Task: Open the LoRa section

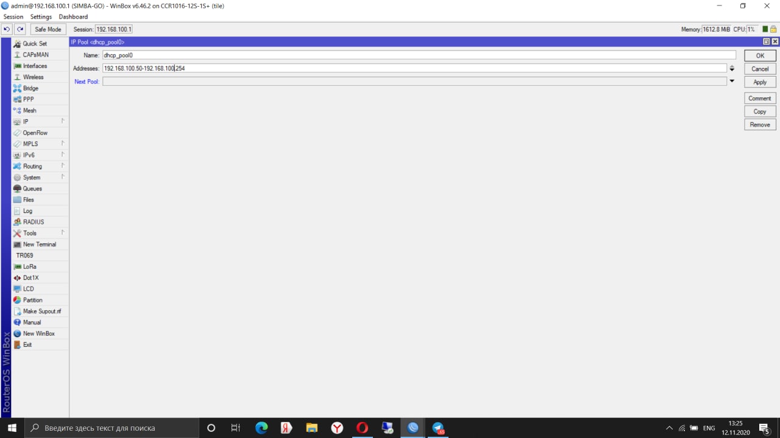Action: (40, 266)
